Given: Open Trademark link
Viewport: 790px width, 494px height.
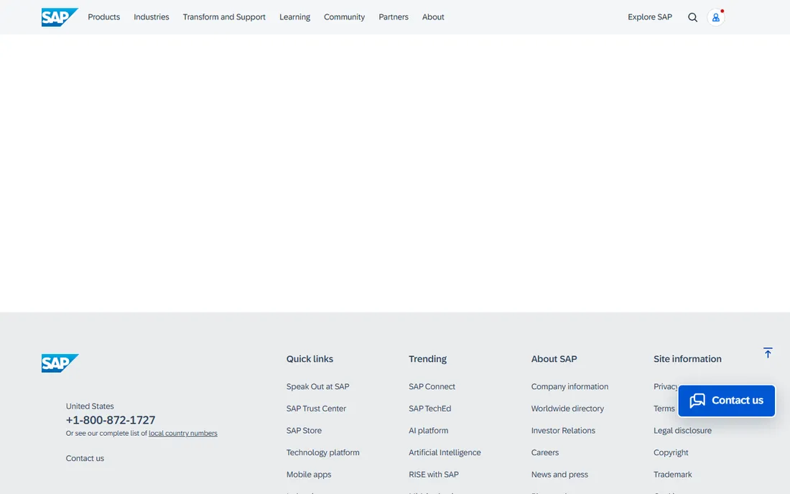Looking at the screenshot, I should click(673, 475).
